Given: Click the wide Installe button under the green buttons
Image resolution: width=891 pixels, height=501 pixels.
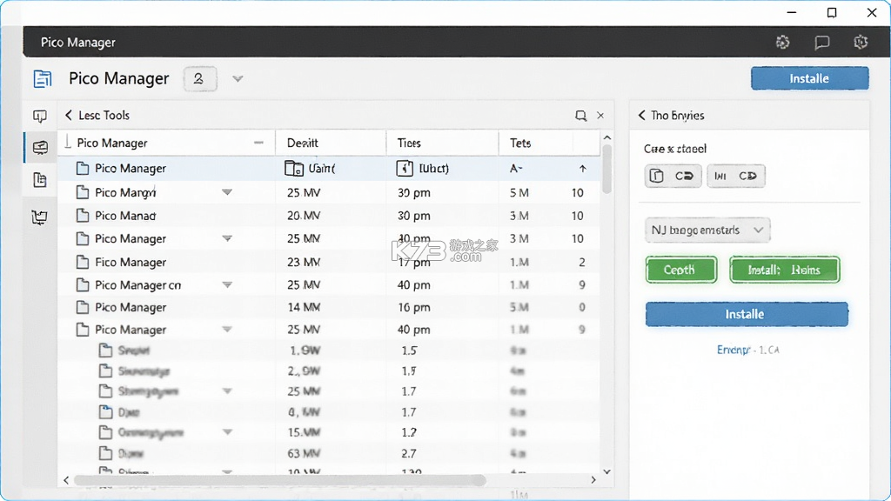Looking at the screenshot, I should pyautogui.click(x=746, y=314).
